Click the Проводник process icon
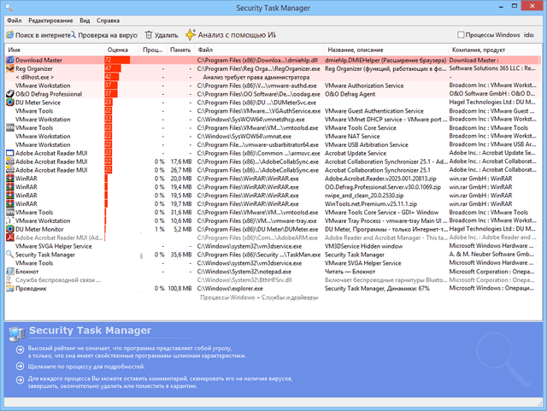 [9, 288]
